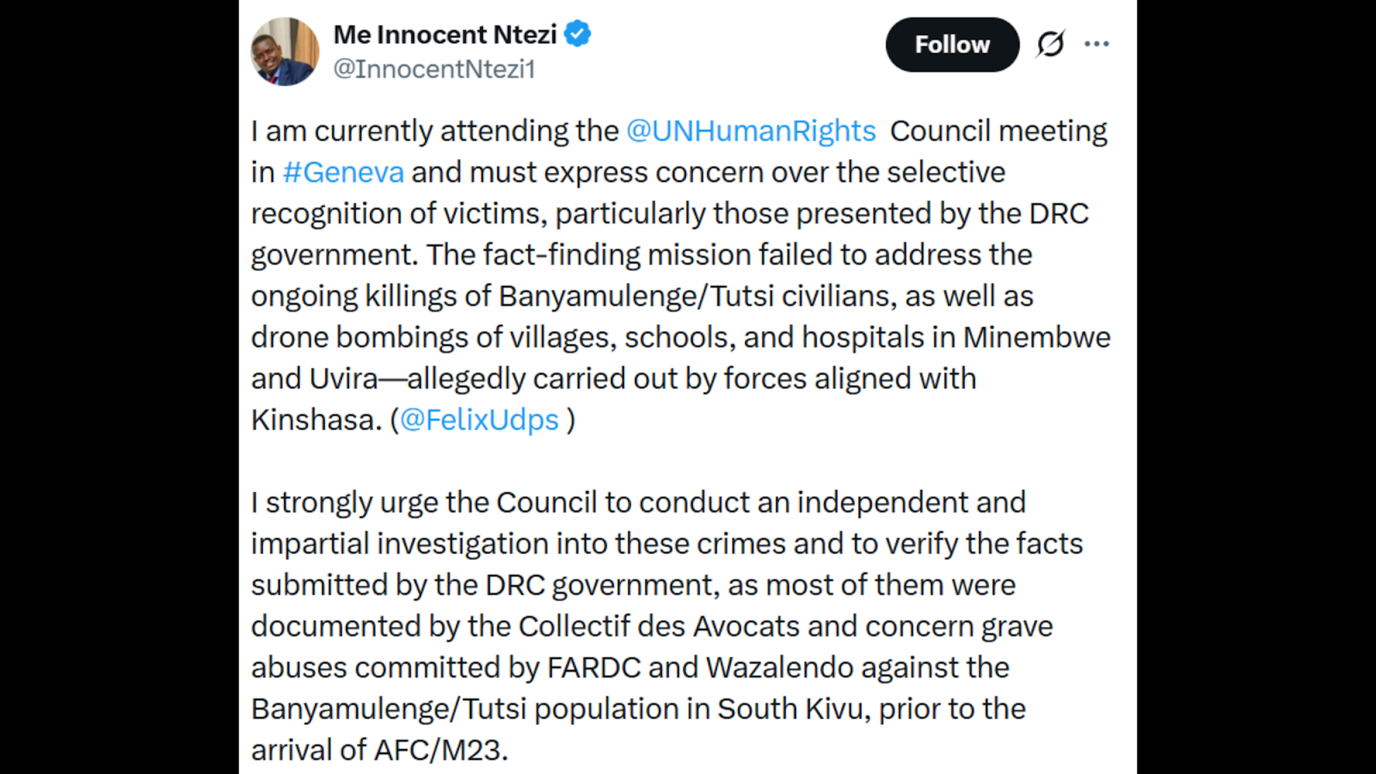Click the @InnocentNtezi1 handle
This screenshot has width=1376, height=774.
[x=434, y=69]
